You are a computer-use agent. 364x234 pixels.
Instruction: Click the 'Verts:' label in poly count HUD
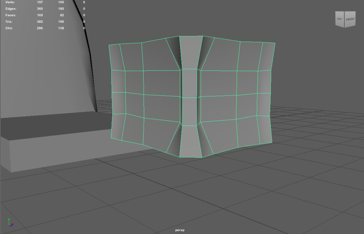[x=10, y=2]
